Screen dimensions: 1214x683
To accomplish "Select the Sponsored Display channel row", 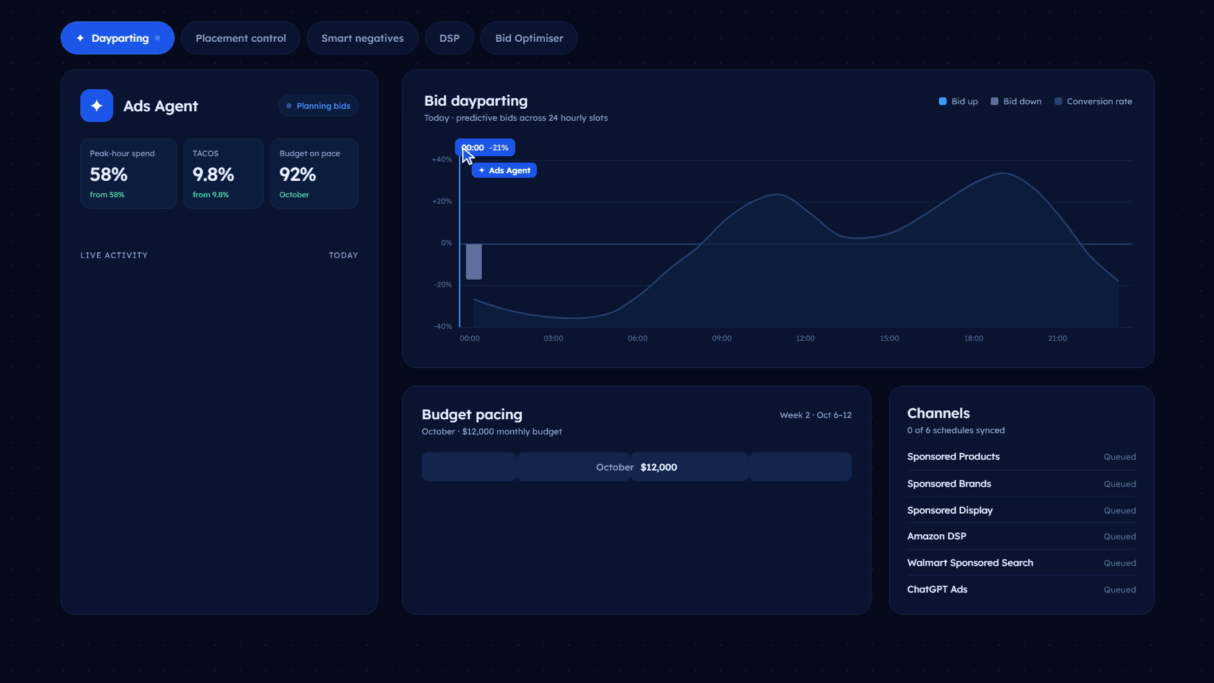I will [x=1021, y=510].
